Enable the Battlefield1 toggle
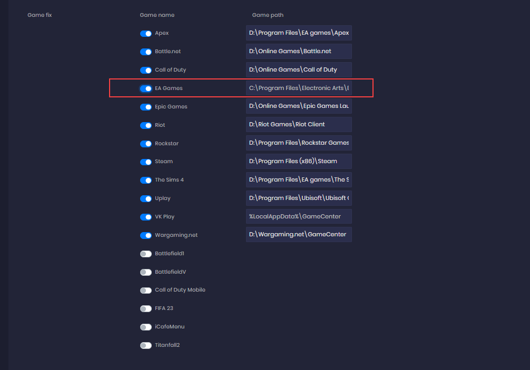Image resolution: width=530 pixels, height=370 pixels. [x=145, y=254]
